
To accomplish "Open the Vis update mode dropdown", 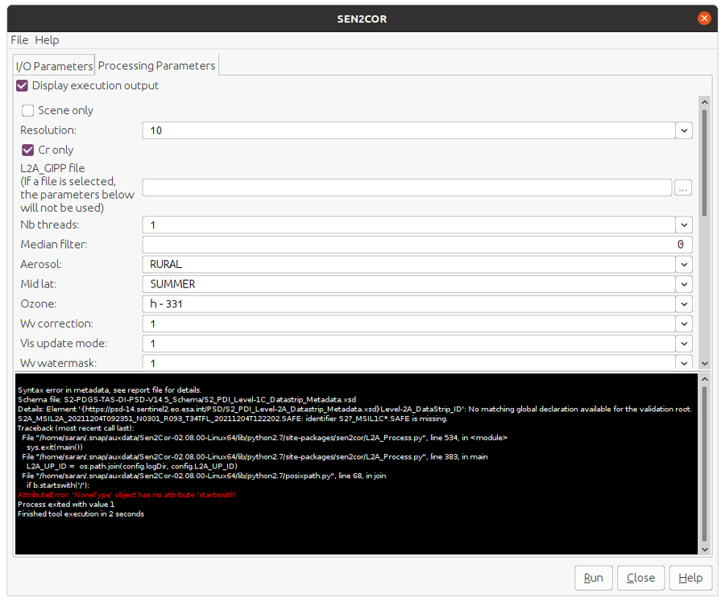I will point(684,344).
